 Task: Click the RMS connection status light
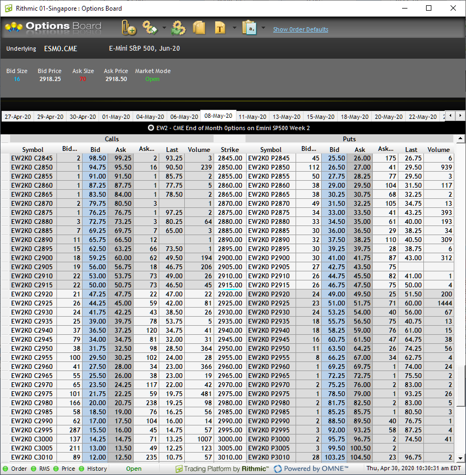(x=34, y=469)
